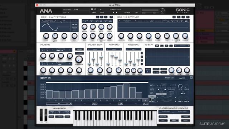Move the Mod Env release slider
This screenshot has height=129, width=229.
(x=138, y=59)
